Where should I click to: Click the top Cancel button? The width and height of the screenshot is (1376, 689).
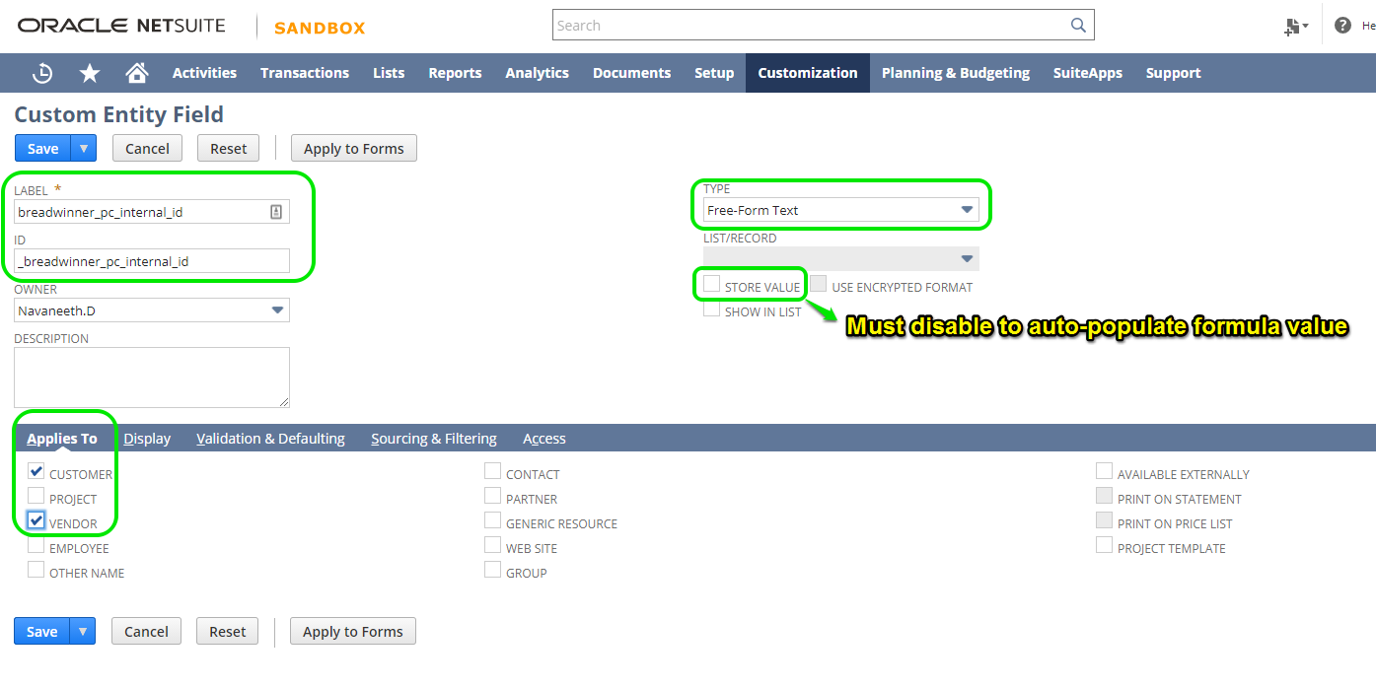pos(147,149)
